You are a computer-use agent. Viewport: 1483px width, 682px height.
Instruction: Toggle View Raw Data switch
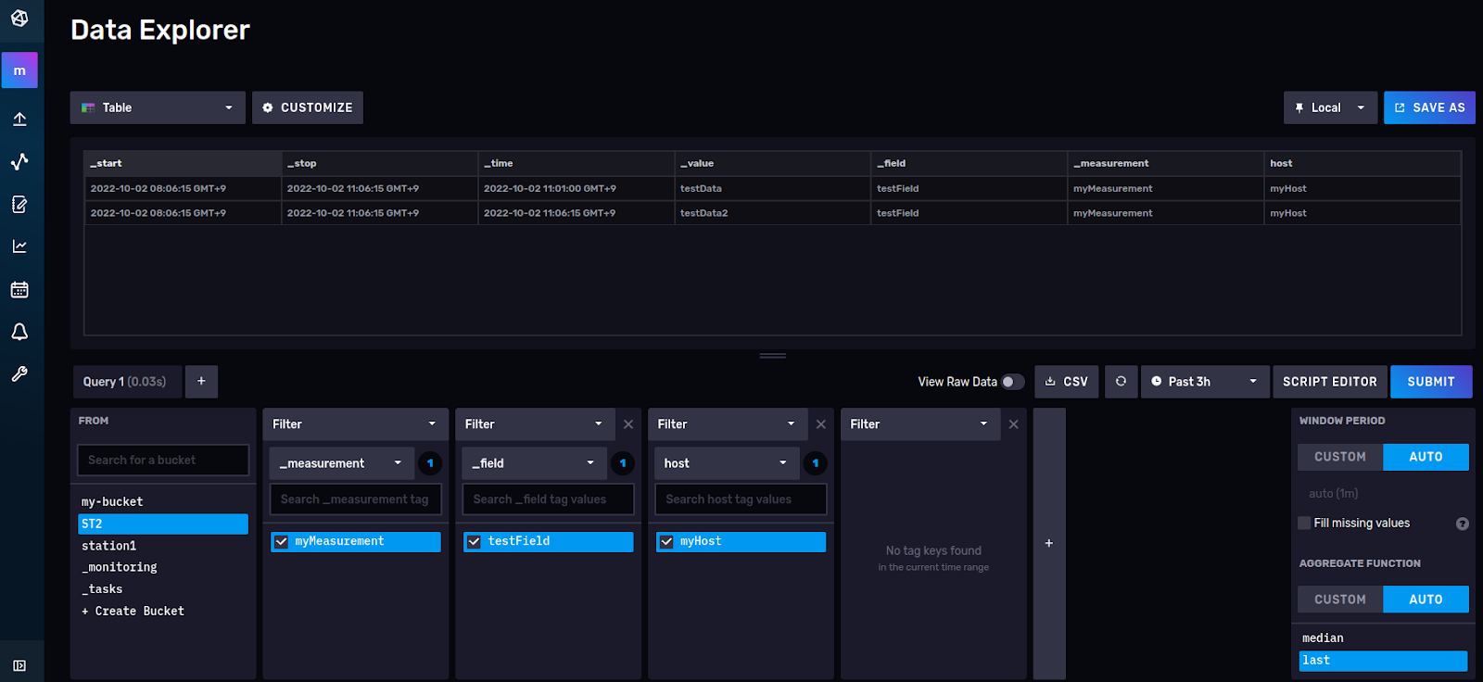(1013, 382)
